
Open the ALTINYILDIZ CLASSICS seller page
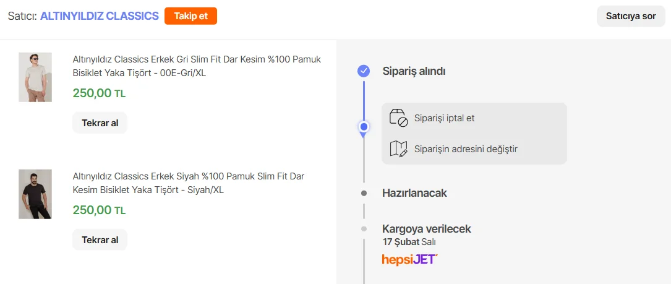(100, 16)
